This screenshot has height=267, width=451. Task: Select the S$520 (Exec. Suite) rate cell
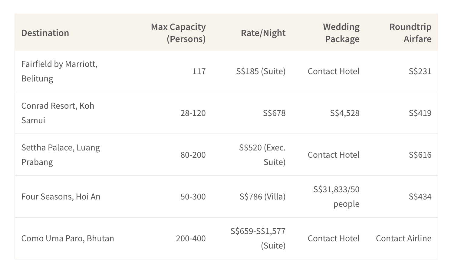tap(262, 155)
